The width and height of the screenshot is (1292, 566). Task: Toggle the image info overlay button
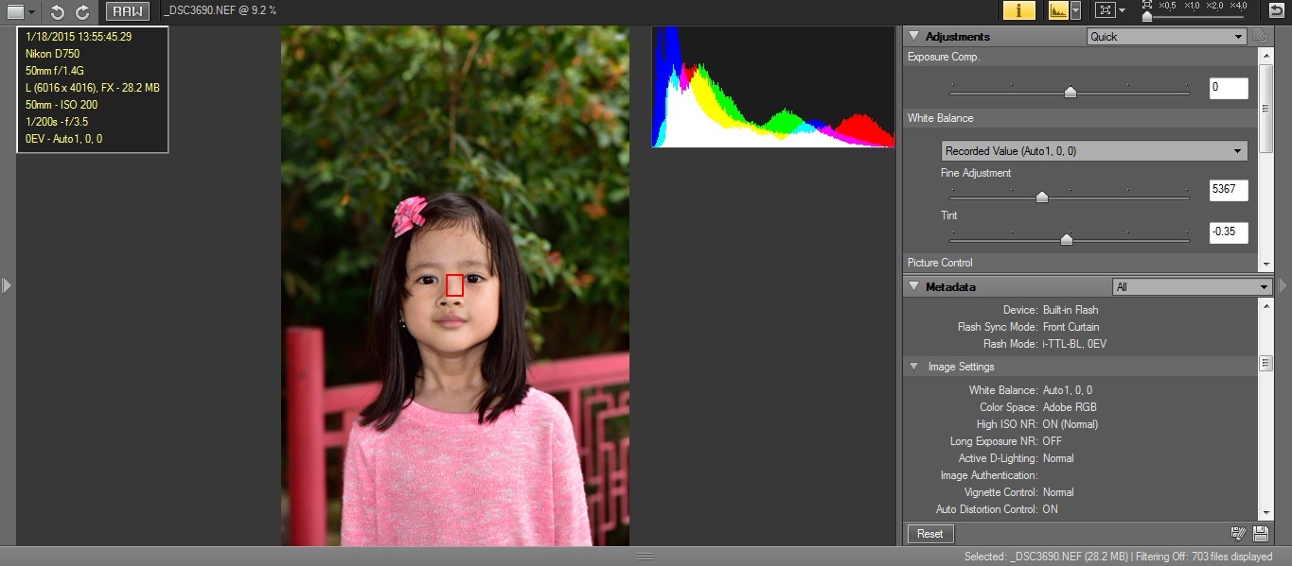pyautogui.click(x=1018, y=10)
